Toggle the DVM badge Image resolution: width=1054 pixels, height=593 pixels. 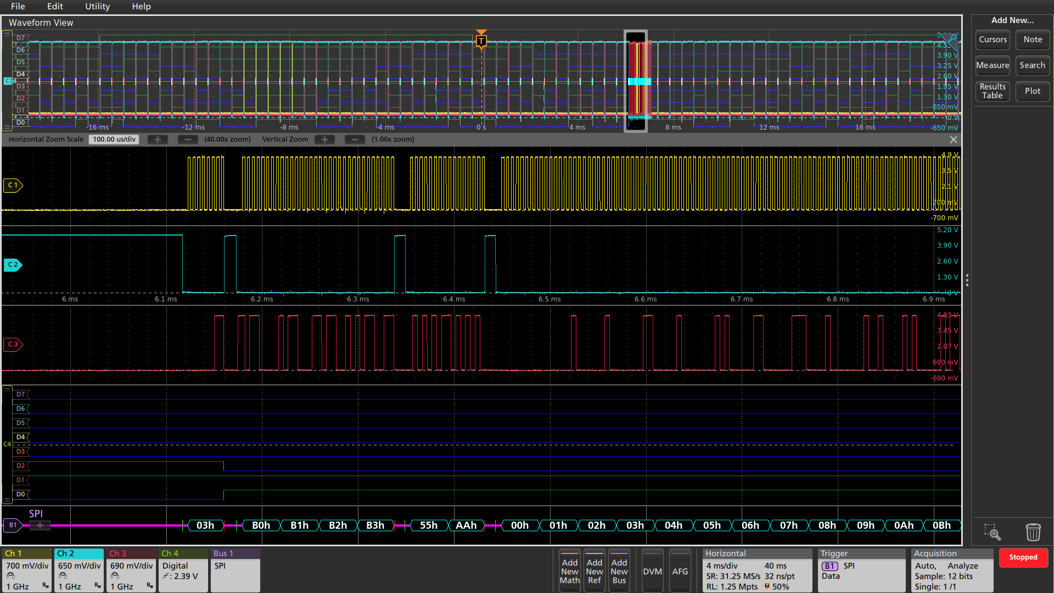pos(652,571)
